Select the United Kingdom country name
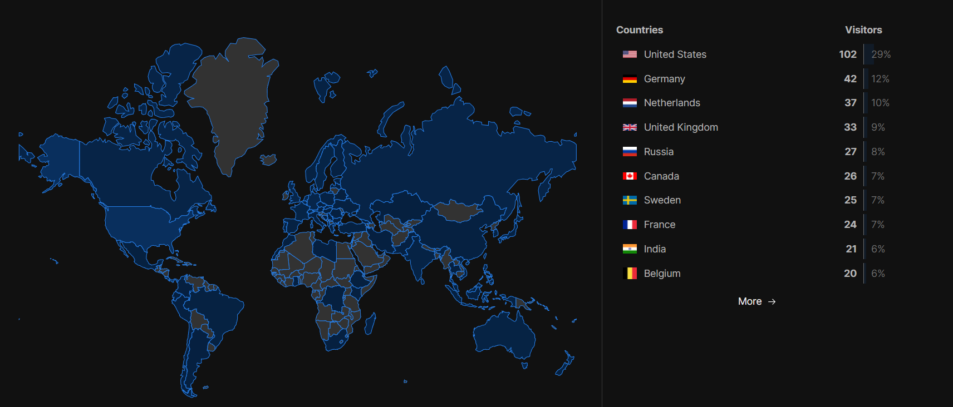This screenshot has height=407, width=953. pos(681,127)
